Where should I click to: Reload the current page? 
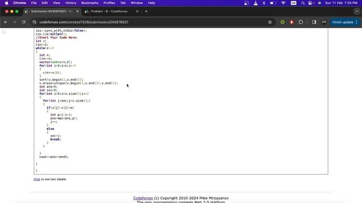[24, 22]
